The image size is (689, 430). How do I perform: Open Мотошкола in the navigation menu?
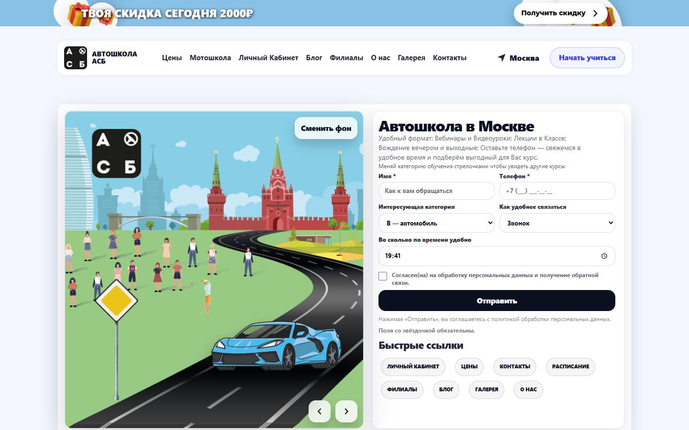tap(210, 58)
